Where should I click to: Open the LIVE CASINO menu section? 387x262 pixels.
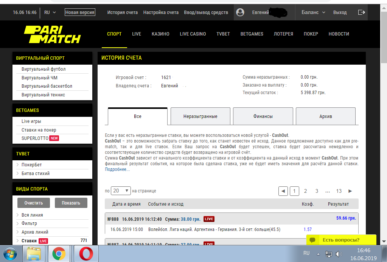(193, 34)
